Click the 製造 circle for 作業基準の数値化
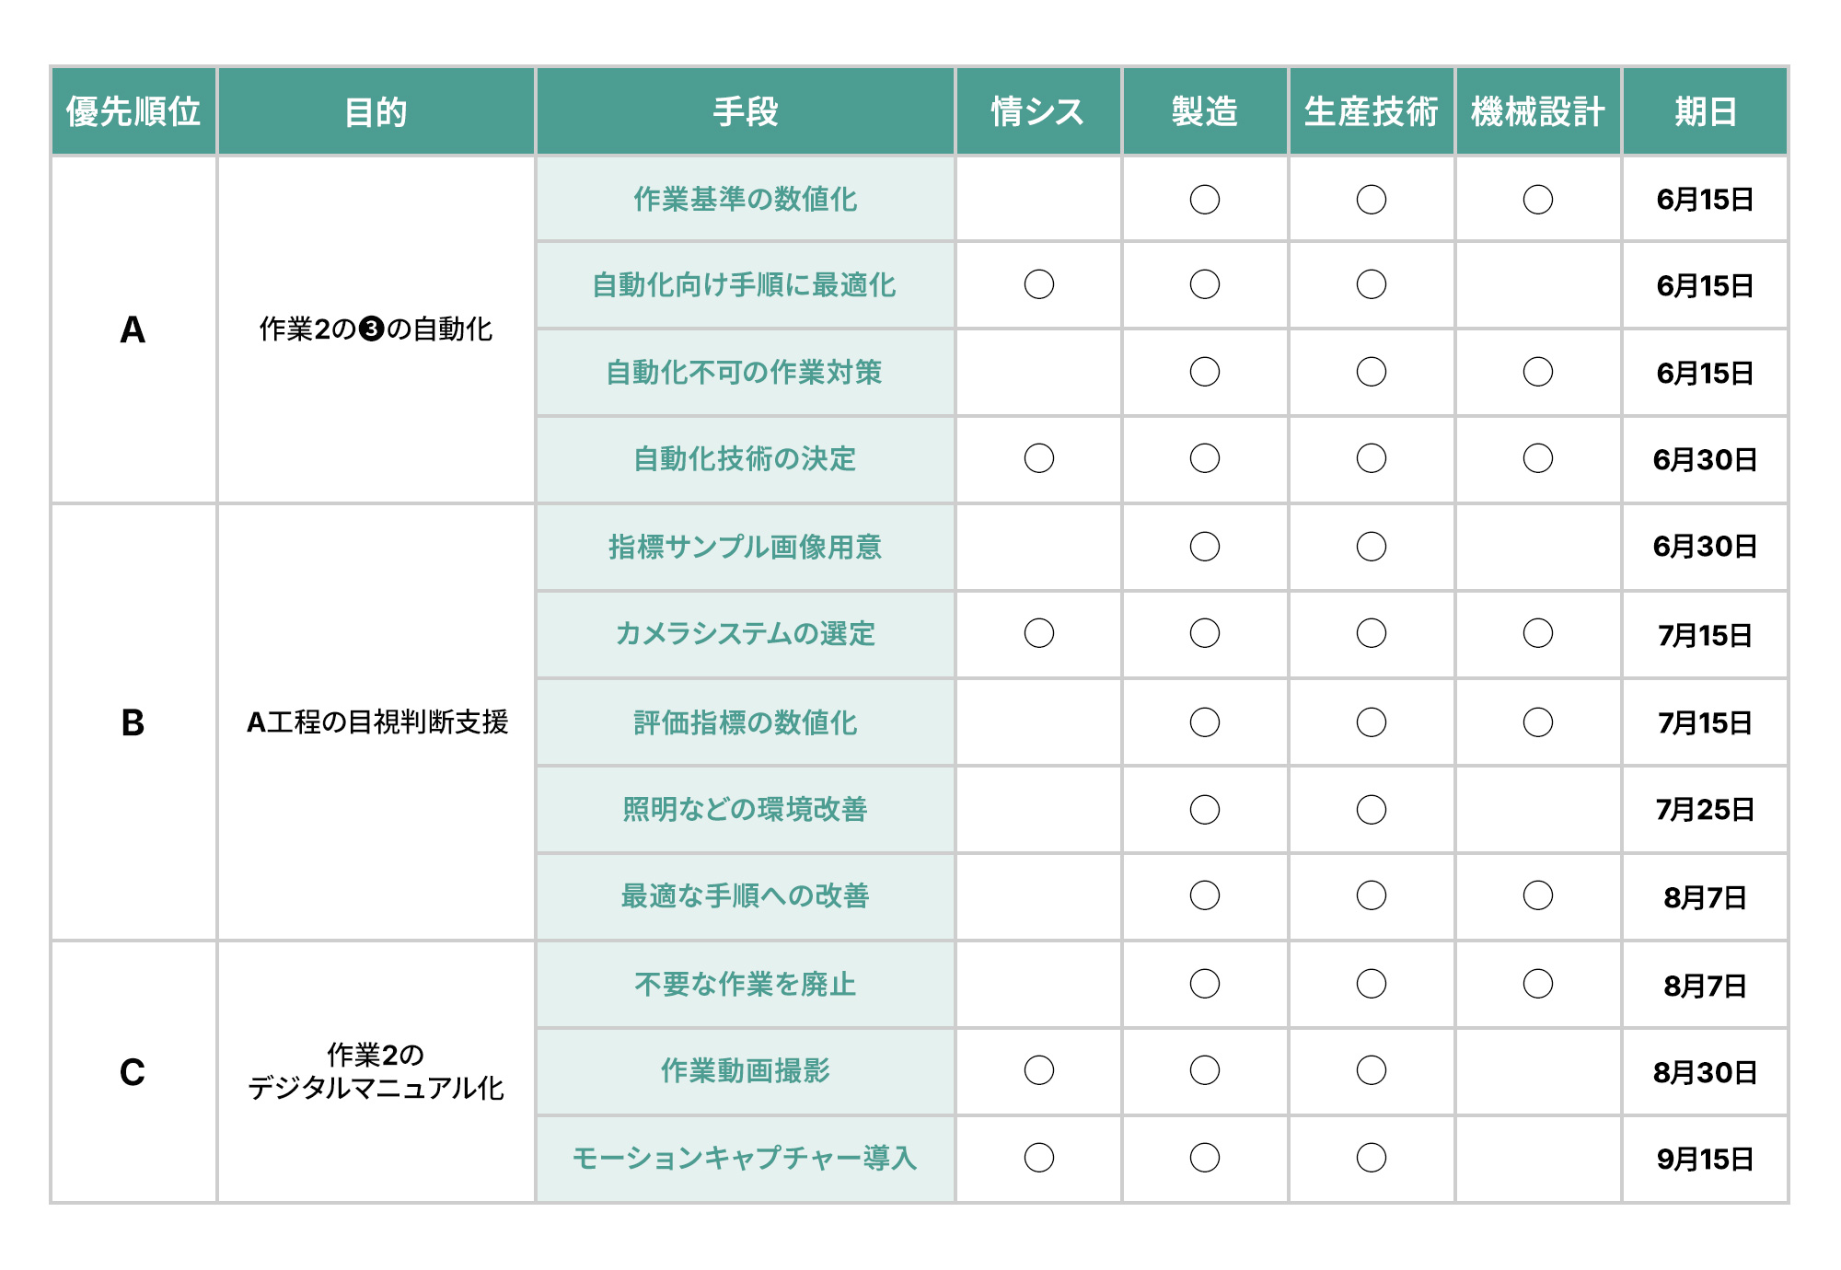The width and height of the screenshot is (1841, 1270). click(x=1204, y=200)
